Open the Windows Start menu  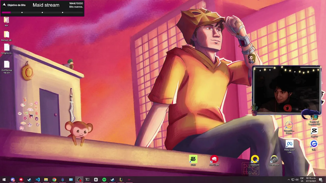pos(4,180)
